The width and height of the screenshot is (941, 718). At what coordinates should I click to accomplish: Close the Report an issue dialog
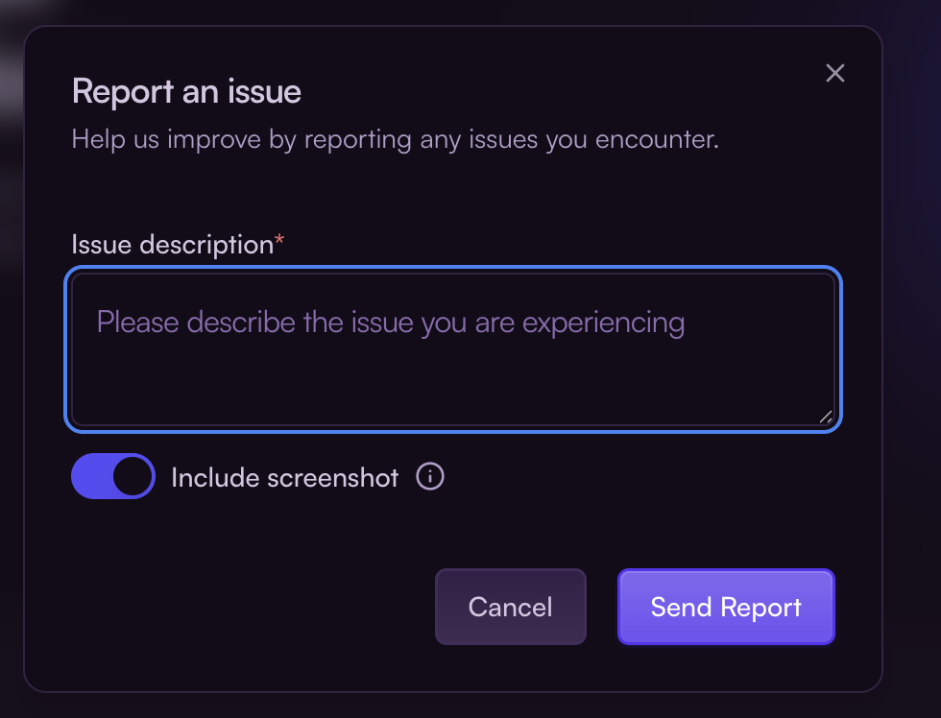coord(835,73)
